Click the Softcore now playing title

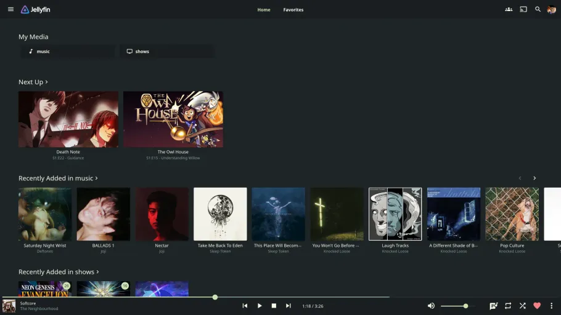(28, 303)
